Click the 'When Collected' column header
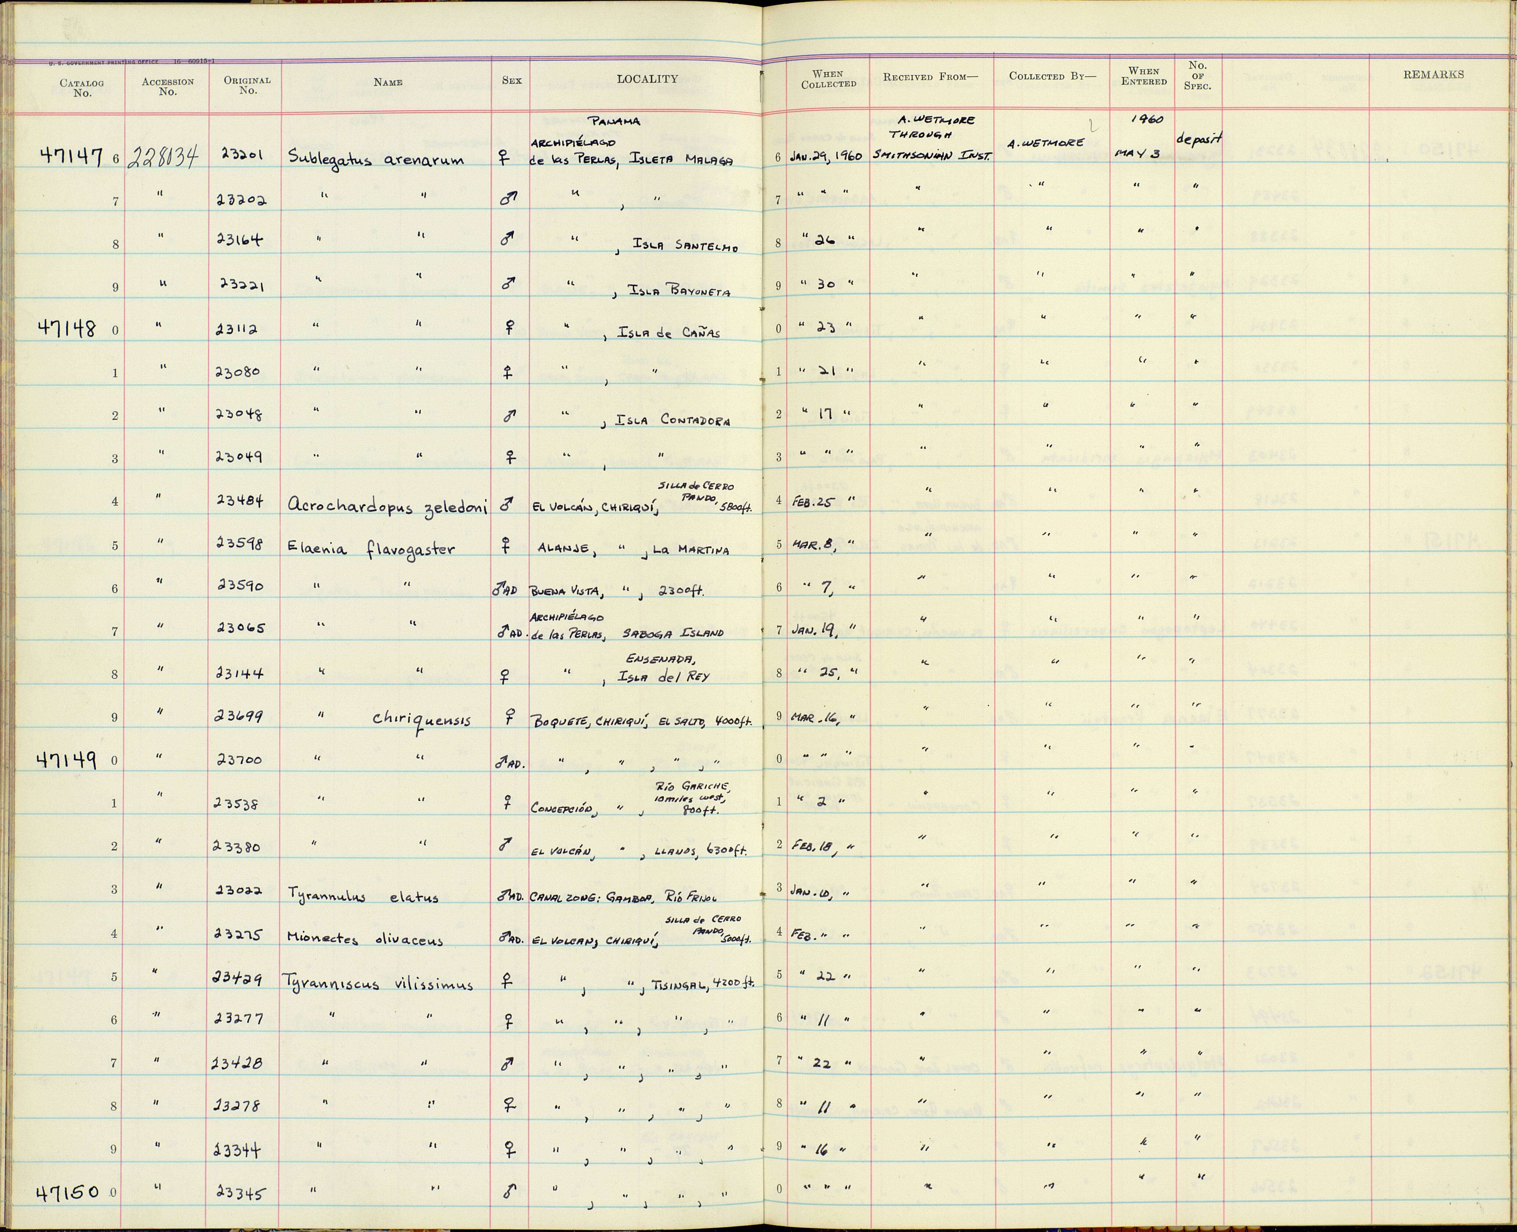 click(829, 79)
